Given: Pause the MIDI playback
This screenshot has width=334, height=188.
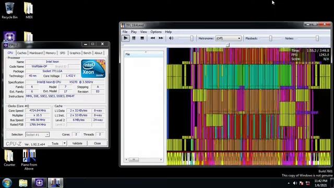Looking at the screenshot, I should click(x=134, y=38).
